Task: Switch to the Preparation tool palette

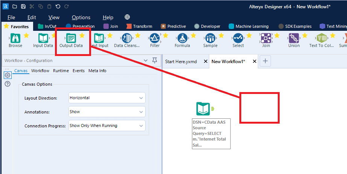Action: click(x=80, y=26)
